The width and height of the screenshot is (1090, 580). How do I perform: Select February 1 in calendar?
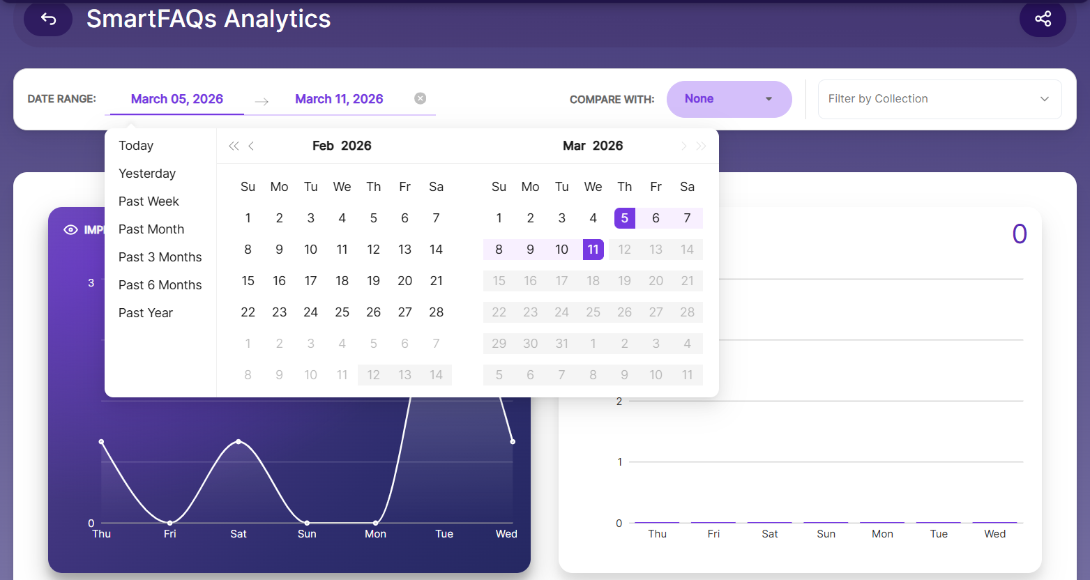(x=248, y=218)
